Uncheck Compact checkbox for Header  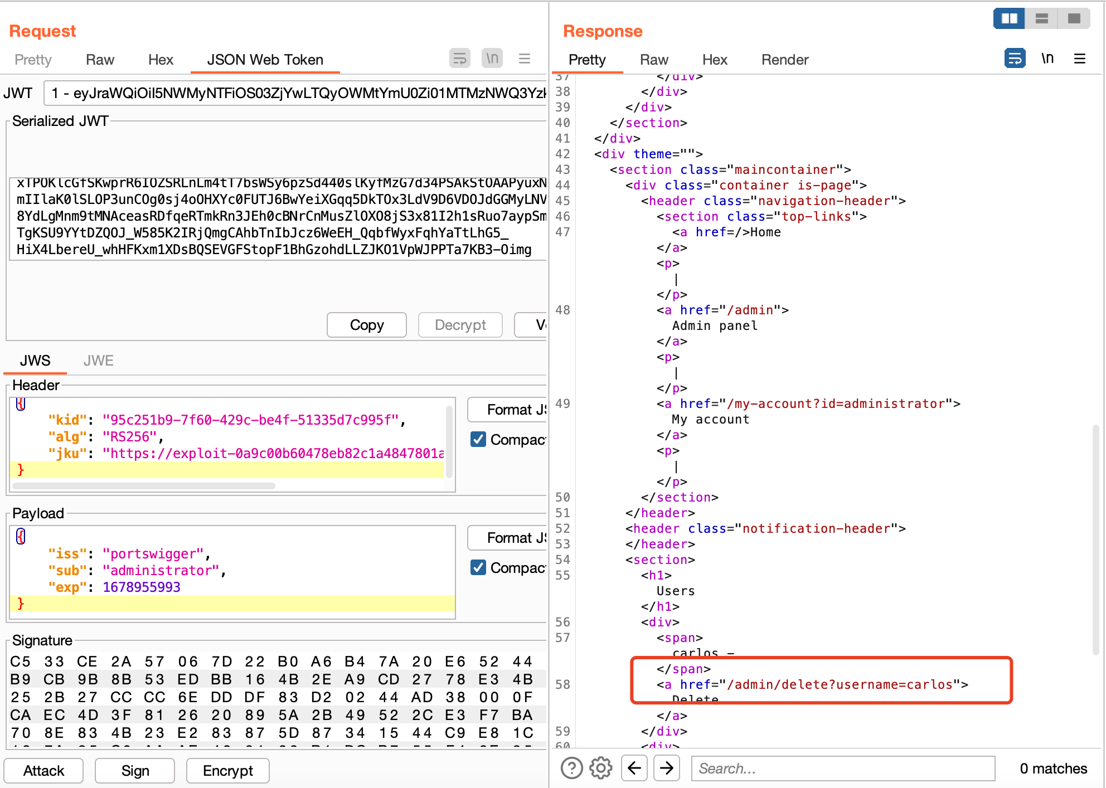(x=478, y=439)
